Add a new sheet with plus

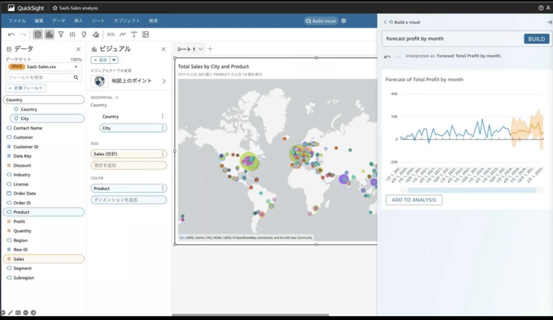coord(210,49)
